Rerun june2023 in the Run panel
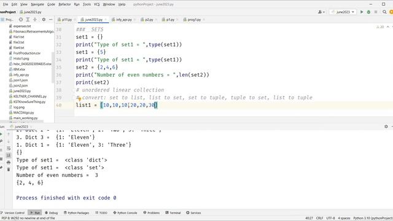This screenshot has width=393, height=221. coord(1,134)
